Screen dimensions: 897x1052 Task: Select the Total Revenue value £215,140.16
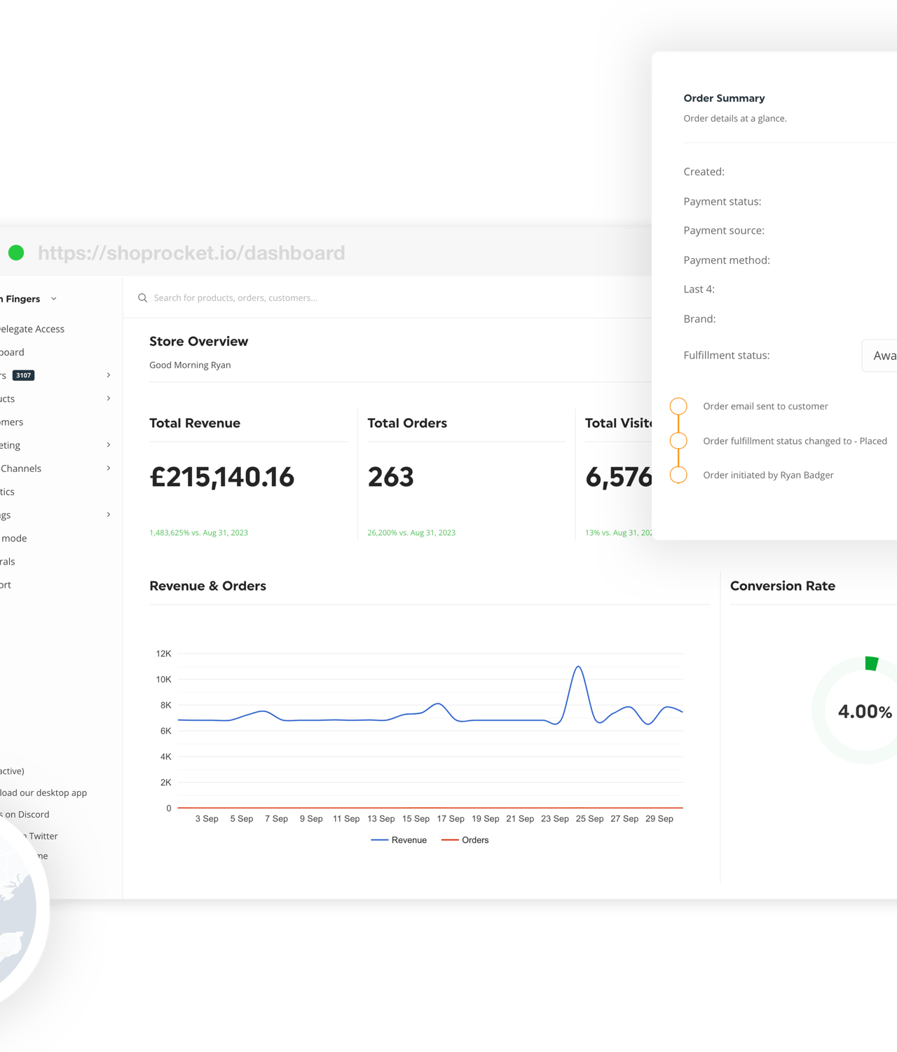221,477
